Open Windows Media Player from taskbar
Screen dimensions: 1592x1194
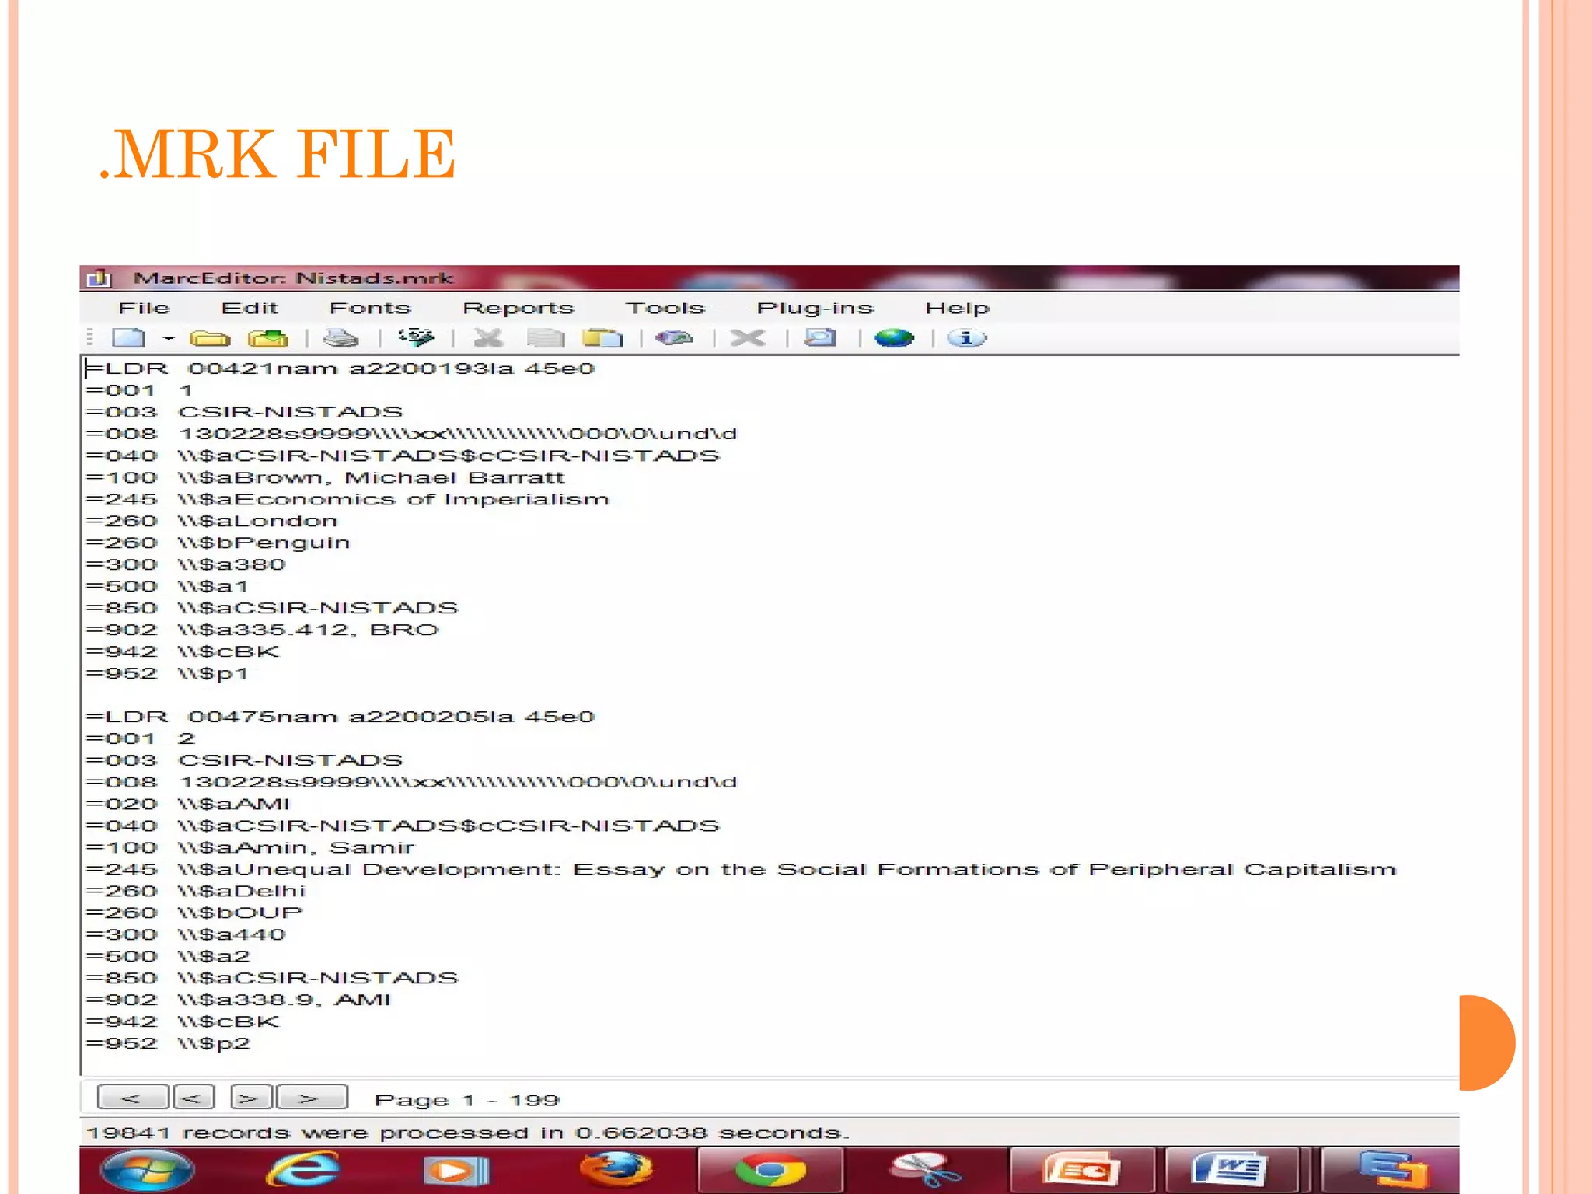[456, 1171]
